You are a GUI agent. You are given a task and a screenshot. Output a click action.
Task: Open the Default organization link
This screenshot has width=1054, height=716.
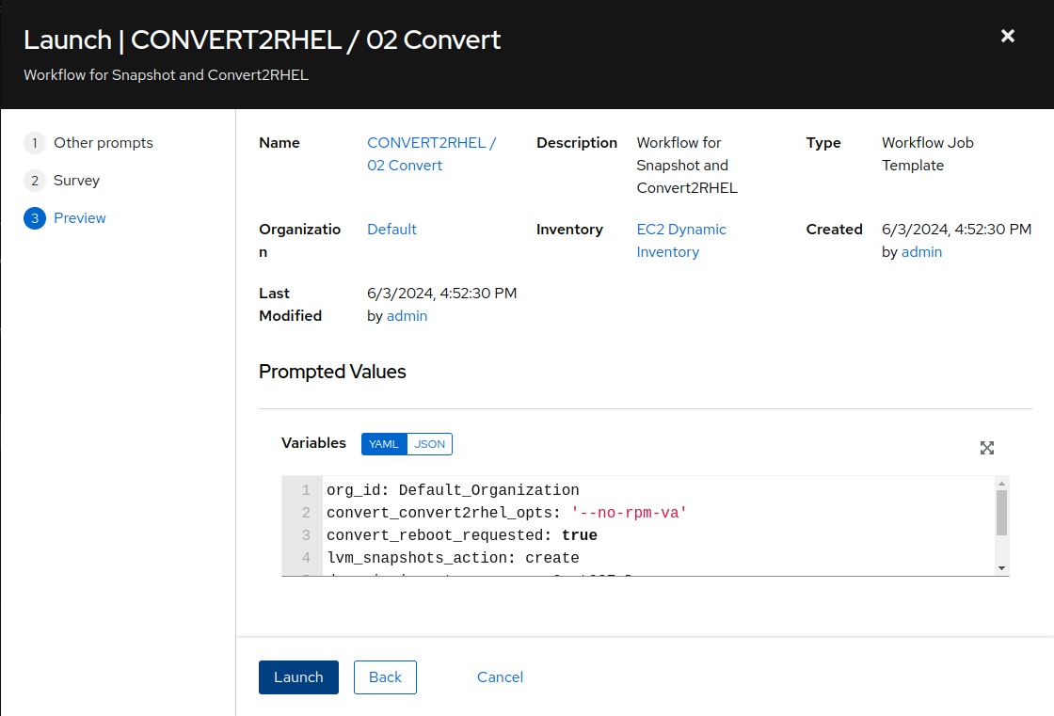[391, 230]
